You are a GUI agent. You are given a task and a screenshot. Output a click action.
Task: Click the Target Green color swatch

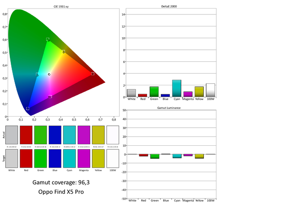(40, 159)
